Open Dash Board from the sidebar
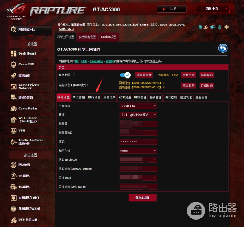This screenshot has width=244, height=227. (x=27, y=53)
